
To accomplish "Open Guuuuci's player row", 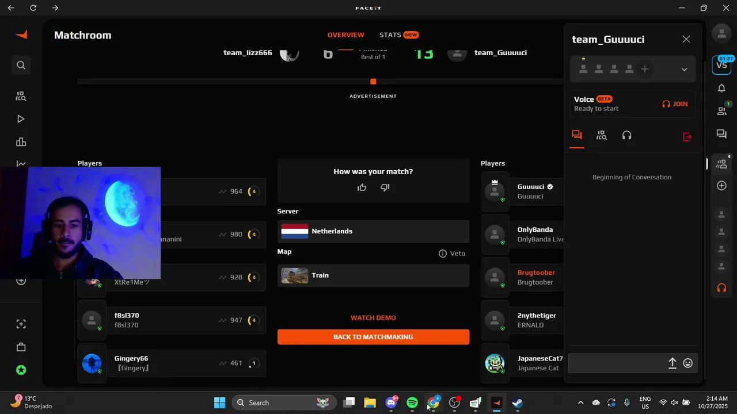I will pyautogui.click(x=523, y=191).
